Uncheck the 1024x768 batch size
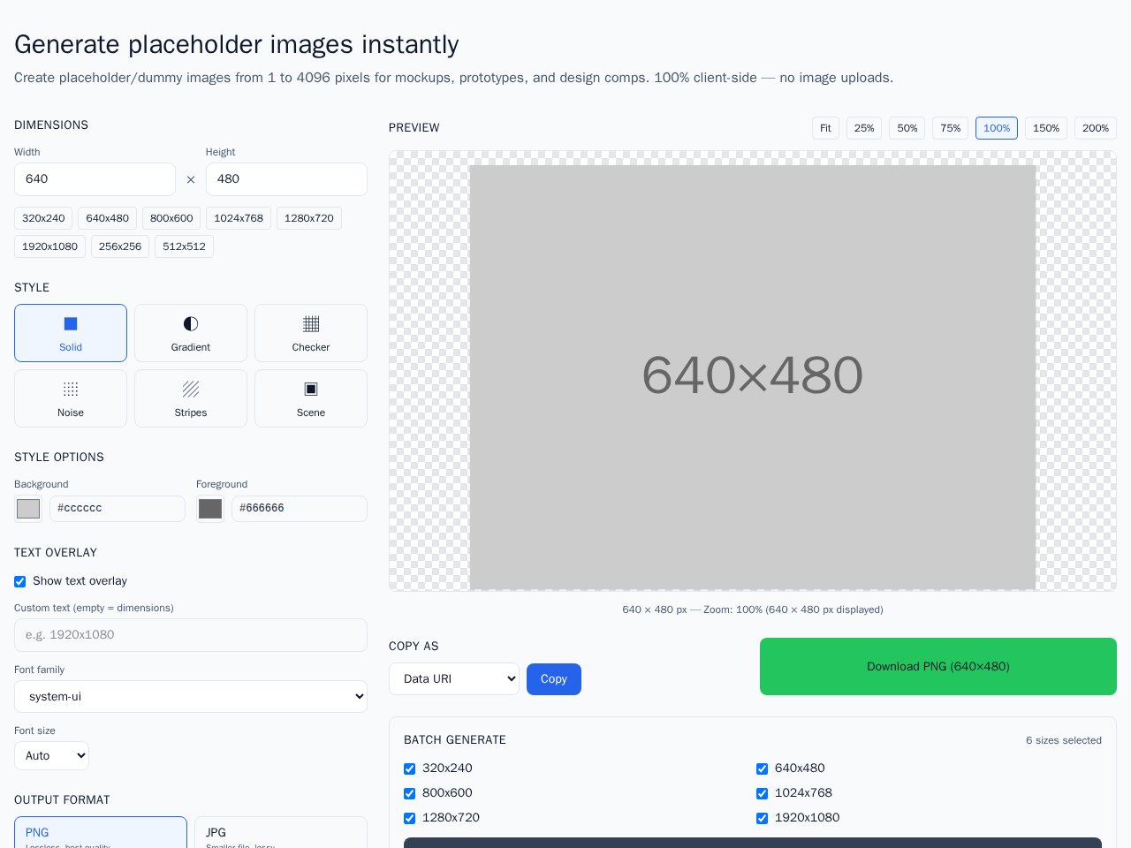This screenshot has height=848, width=1131. click(762, 793)
